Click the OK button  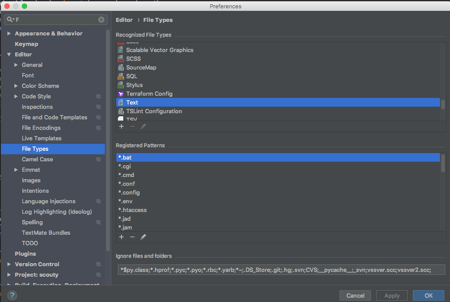(428, 295)
